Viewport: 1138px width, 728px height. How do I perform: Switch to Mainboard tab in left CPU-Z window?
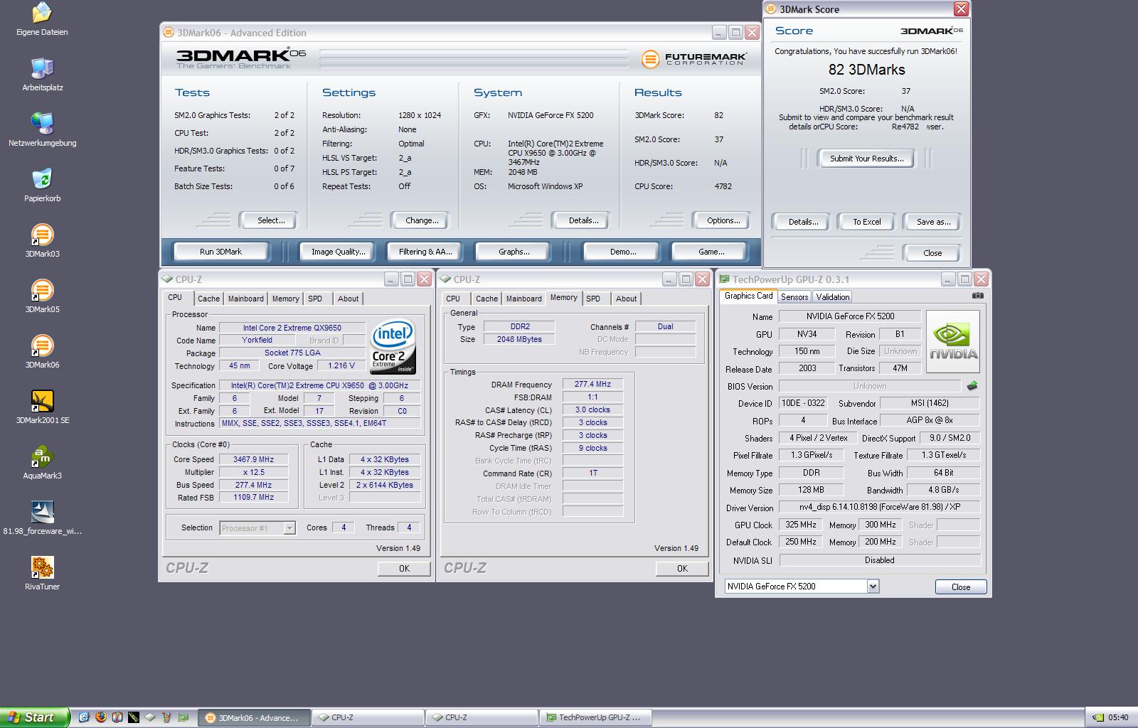point(245,299)
